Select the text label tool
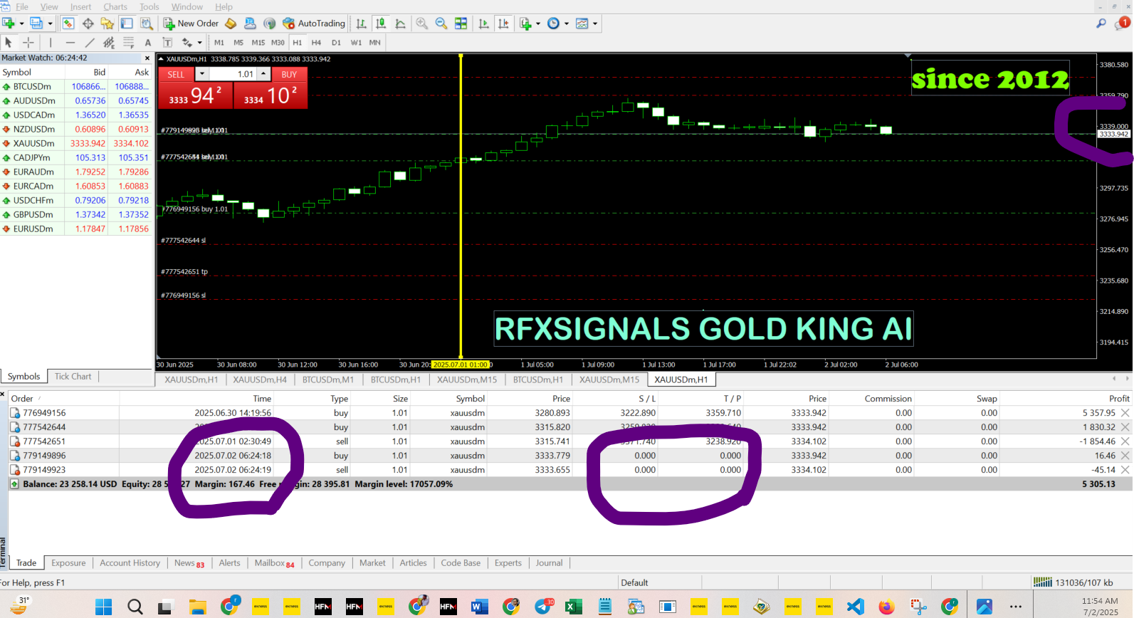Screen dimensions: 1134x618 167,43
